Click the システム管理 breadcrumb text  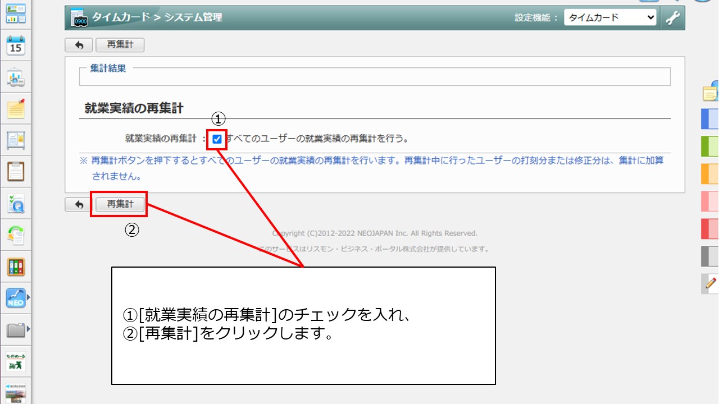pyautogui.click(x=193, y=18)
